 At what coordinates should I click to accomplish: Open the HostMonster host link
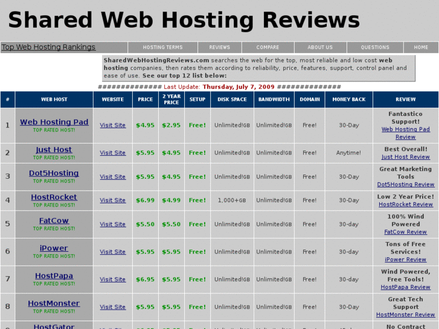[x=54, y=304]
